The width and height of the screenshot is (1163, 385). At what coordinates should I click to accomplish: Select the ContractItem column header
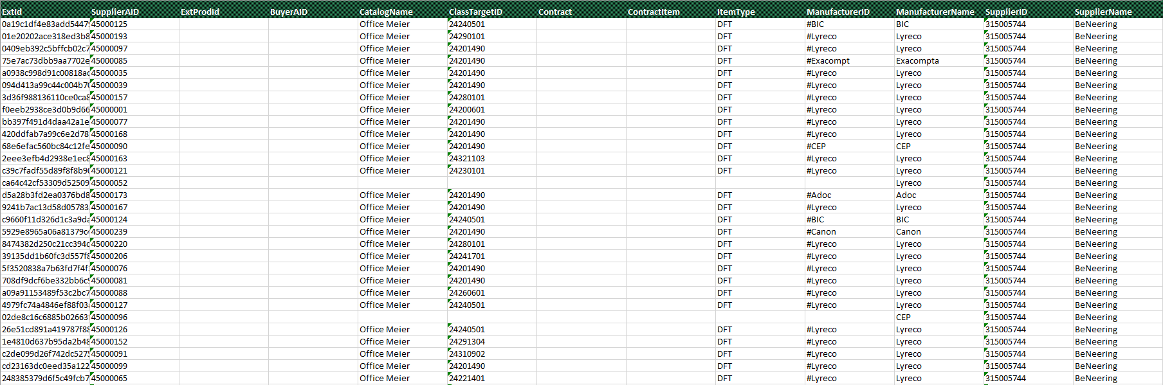tap(654, 12)
